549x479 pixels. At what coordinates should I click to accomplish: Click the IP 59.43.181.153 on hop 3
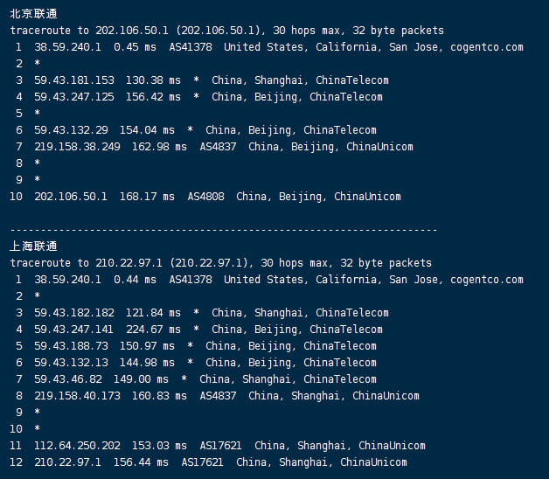[74, 80]
